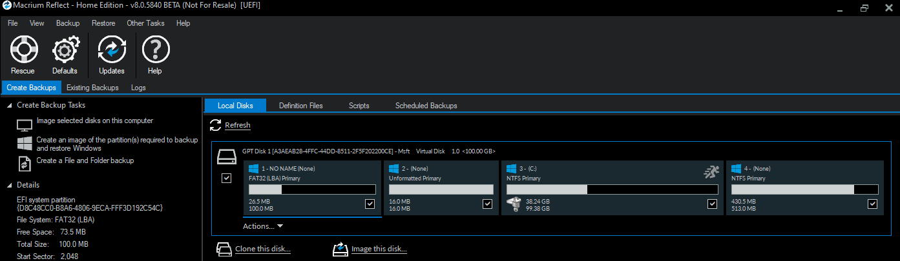Image resolution: width=900 pixels, height=261 pixels.
Task: Click the EFI system partition GUID text
Action: pos(90,208)
